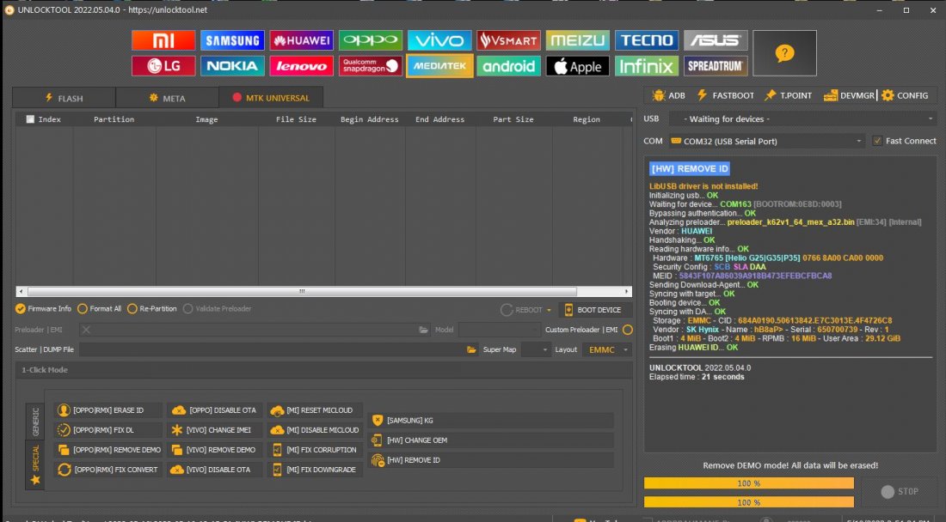The height and width of the screenshot is (522, 946).
Task: Click the lower 100 % progress bar
Action: click(x=749, y=502)
